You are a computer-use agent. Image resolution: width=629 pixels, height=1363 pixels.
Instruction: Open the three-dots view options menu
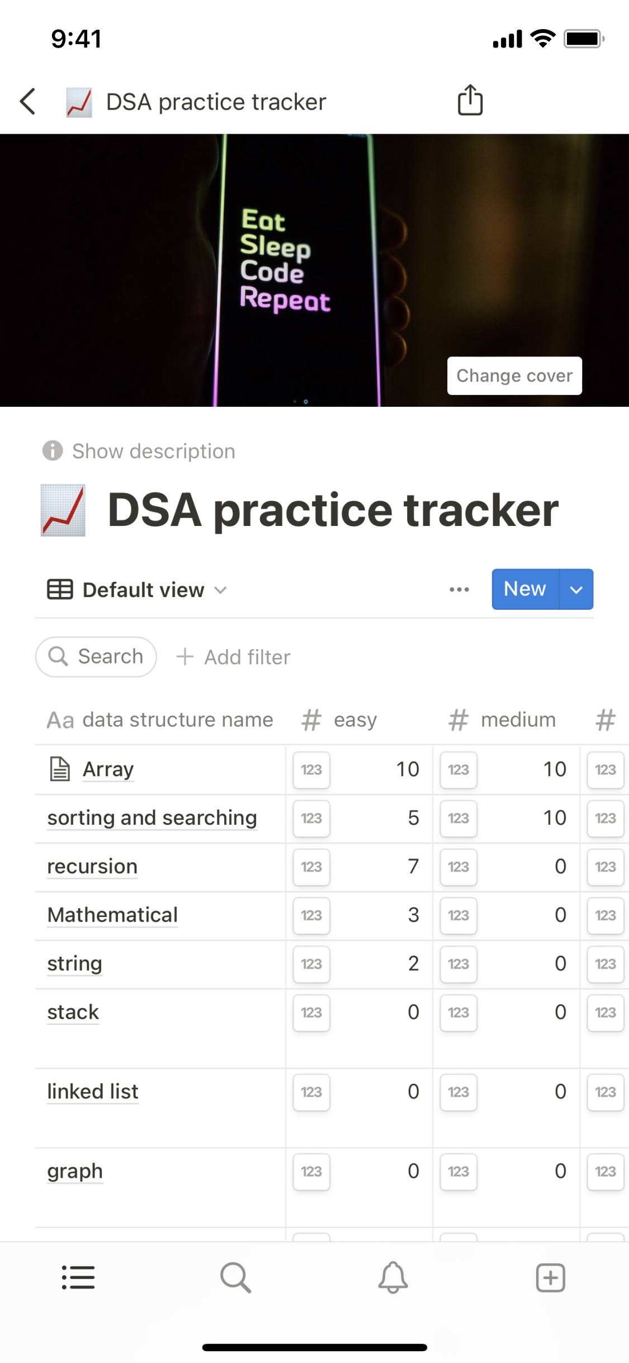459,589
